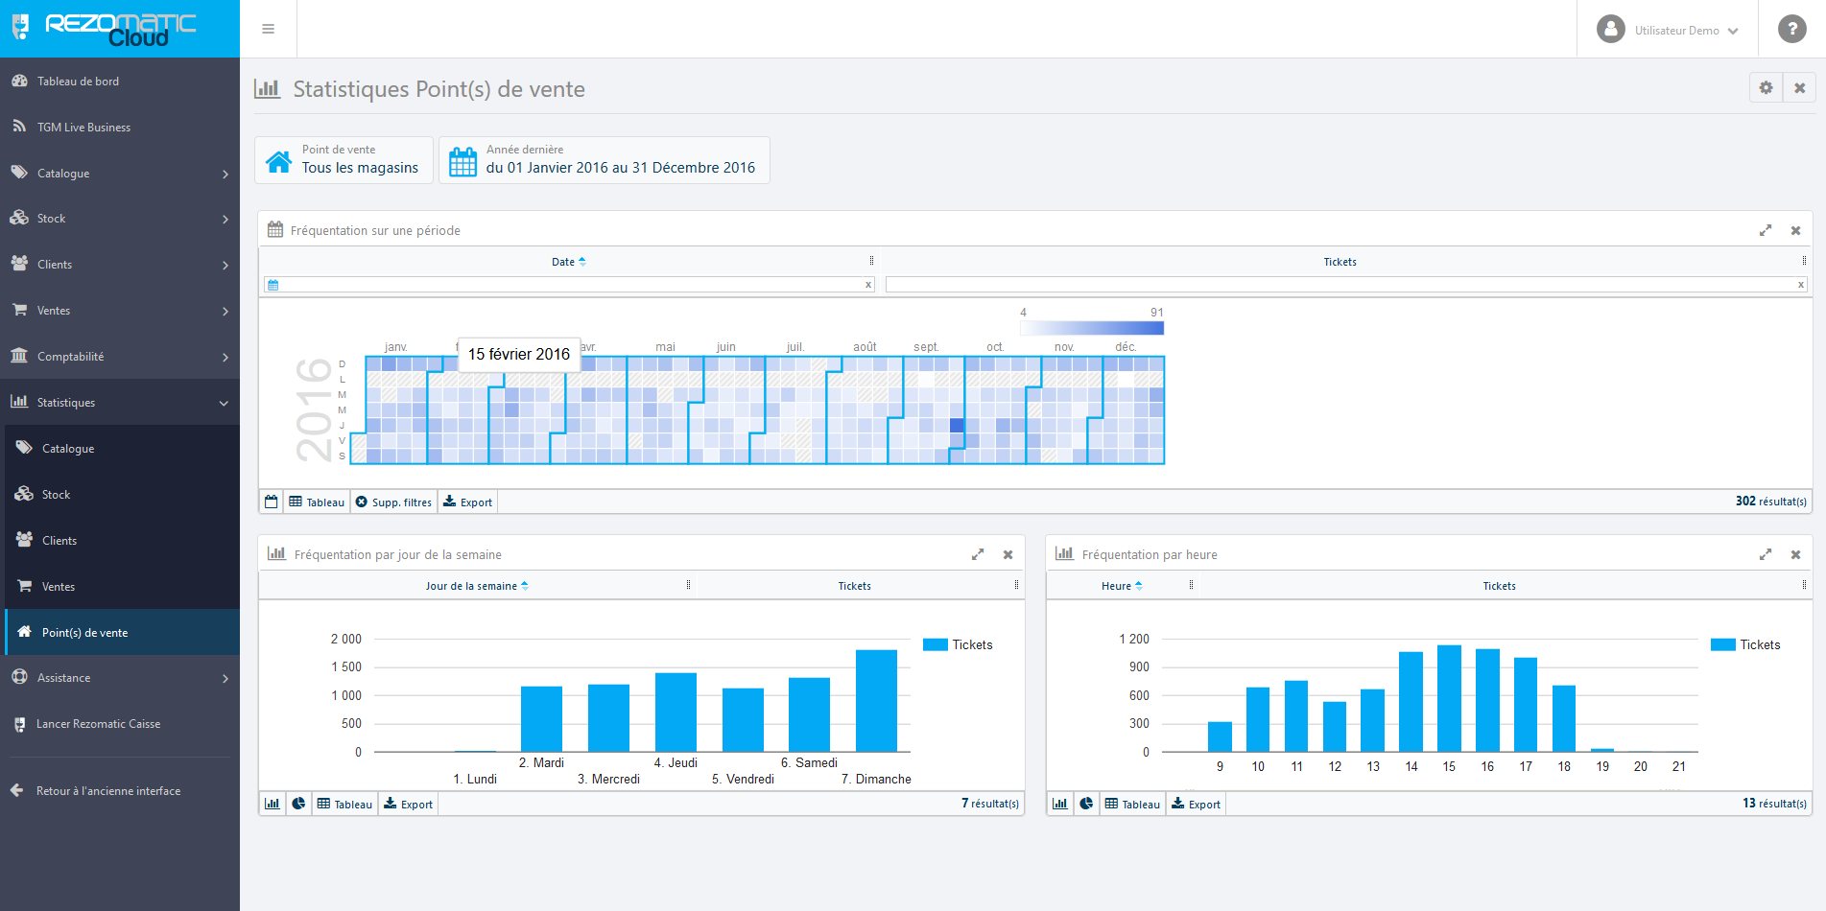This screenshot has width=1826, height=911.
Task: Expand the Assistance menu
Action: click(120, 678)
